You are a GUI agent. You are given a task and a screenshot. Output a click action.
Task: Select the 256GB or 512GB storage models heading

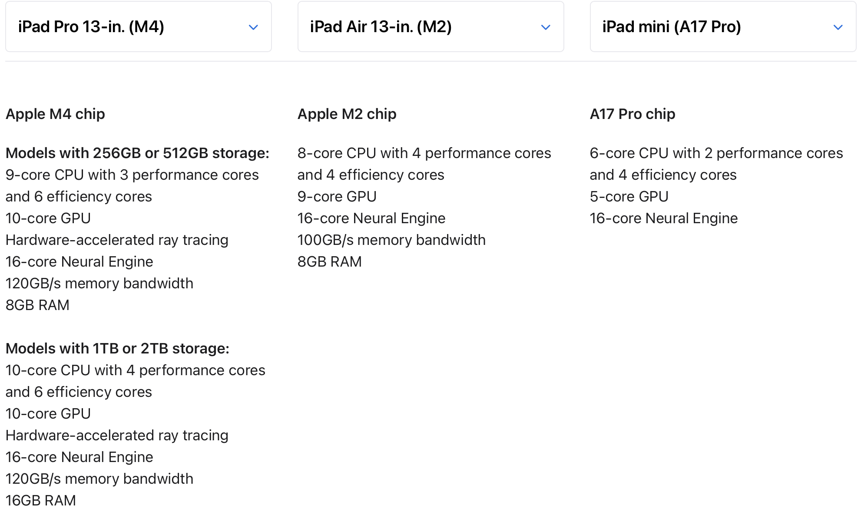click(137, 153)
